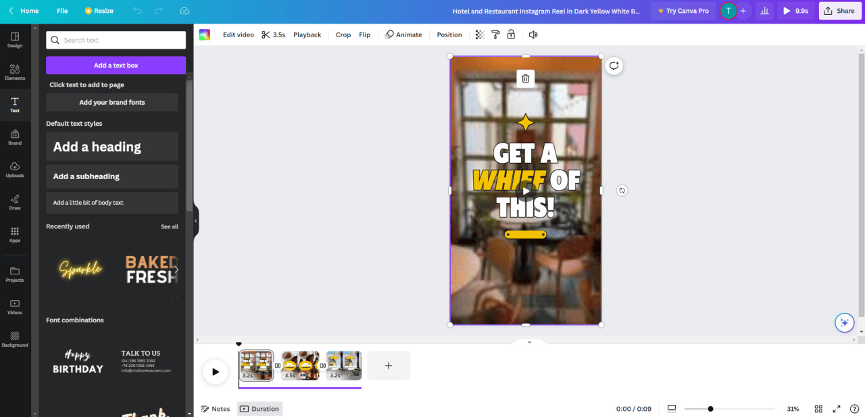
Task: Select the Draw tool
Action: (15, 203)
